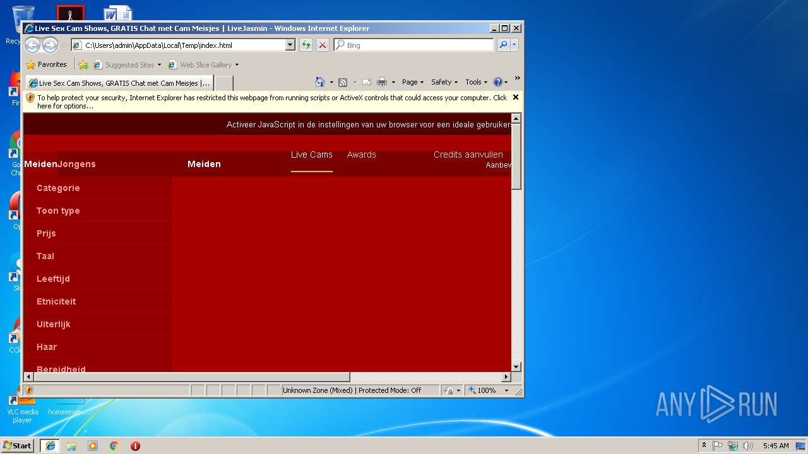This screenshot has width=808, height=454.
Task: Click the Action Center flag icon
Action: [x=718, y=445]
